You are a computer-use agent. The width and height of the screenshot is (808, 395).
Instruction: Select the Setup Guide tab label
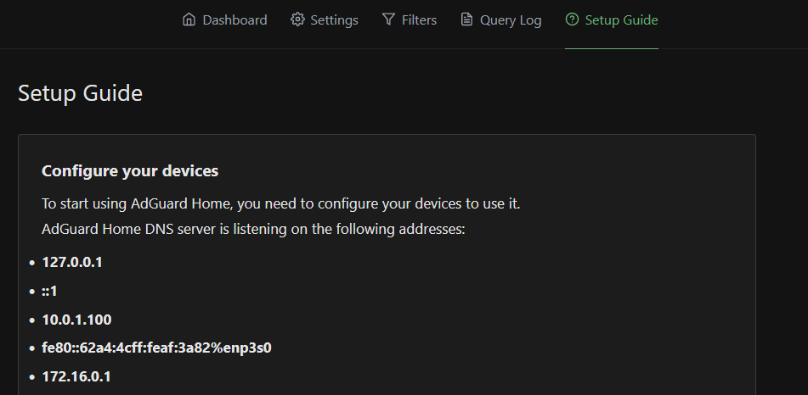(x=621, y=19)
